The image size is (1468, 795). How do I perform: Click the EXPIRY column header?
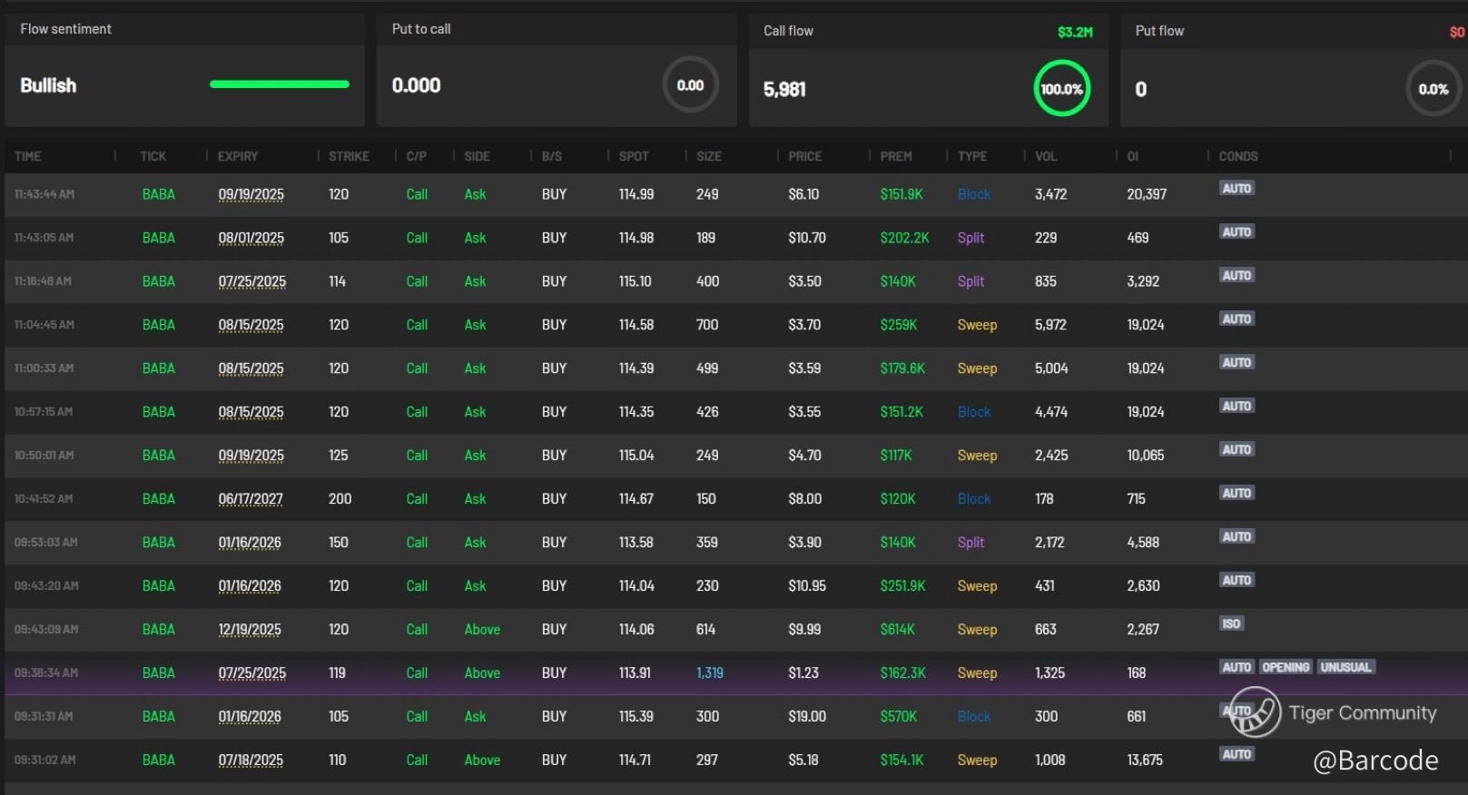238,156
